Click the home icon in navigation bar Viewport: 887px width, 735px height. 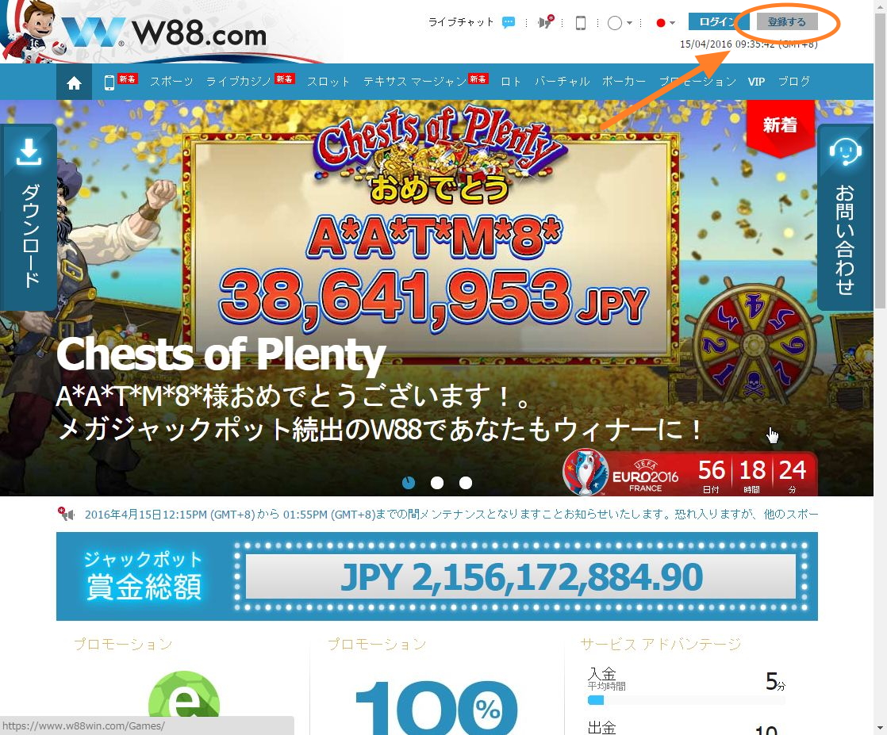point(74,82)
